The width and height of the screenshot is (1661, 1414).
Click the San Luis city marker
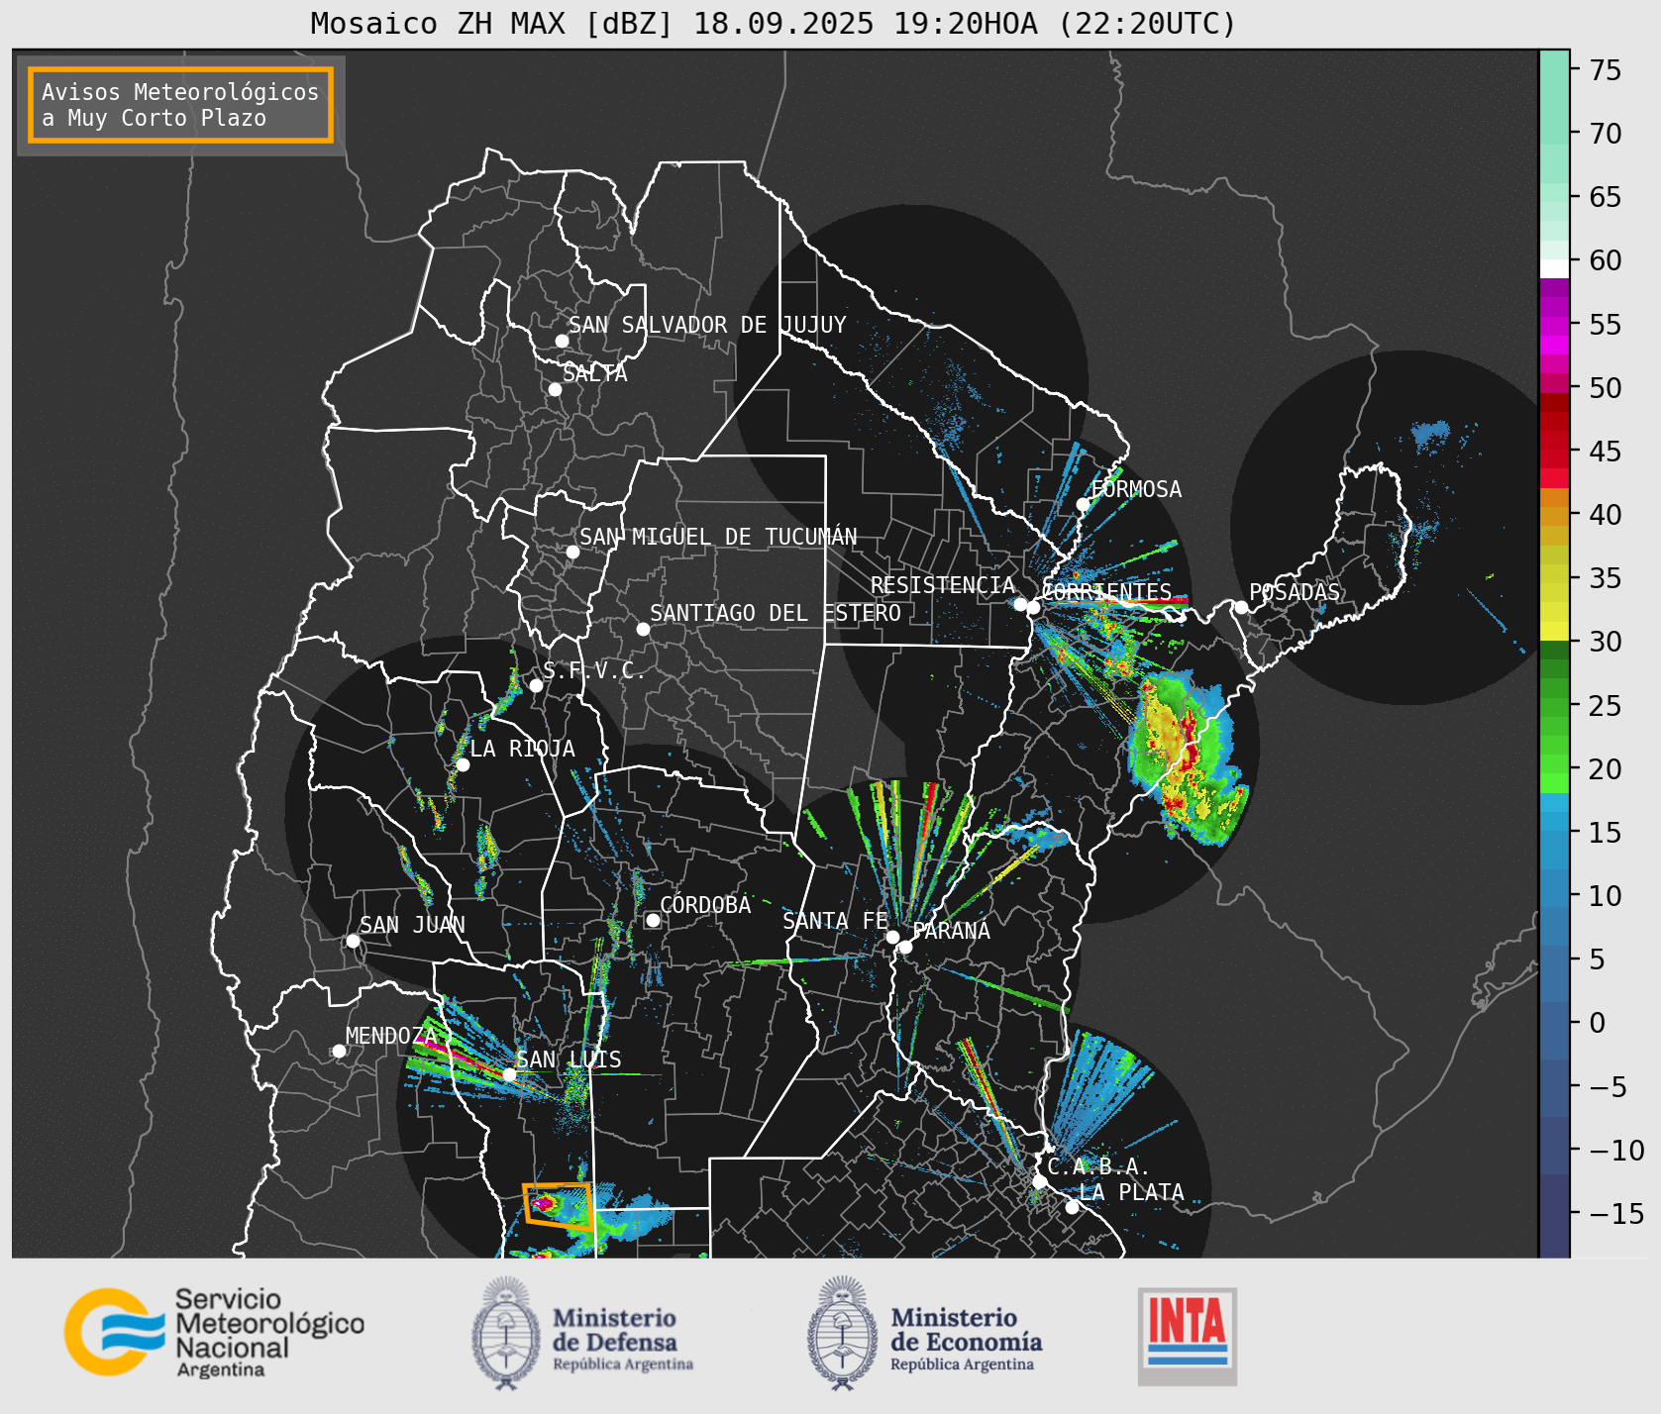[x=509, y=1074]
